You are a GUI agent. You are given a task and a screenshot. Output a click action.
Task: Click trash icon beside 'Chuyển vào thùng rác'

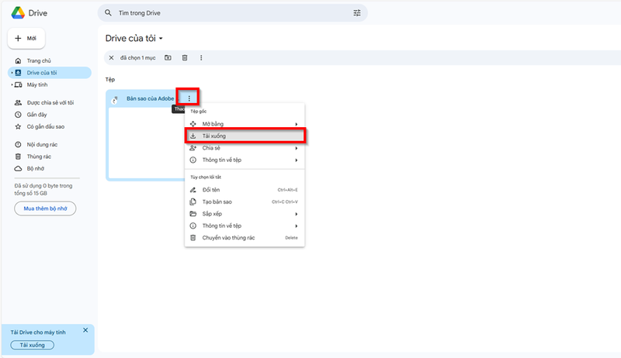(193, 238)
